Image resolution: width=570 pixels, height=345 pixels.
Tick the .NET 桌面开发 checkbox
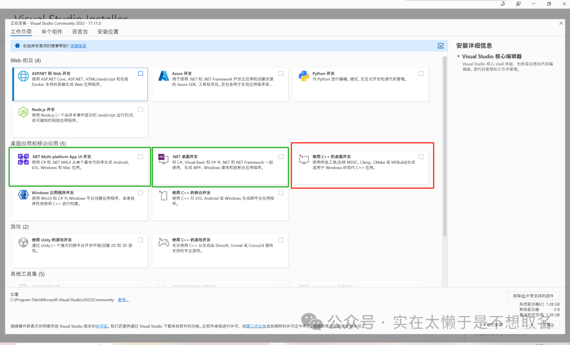(x=281, y=157)
